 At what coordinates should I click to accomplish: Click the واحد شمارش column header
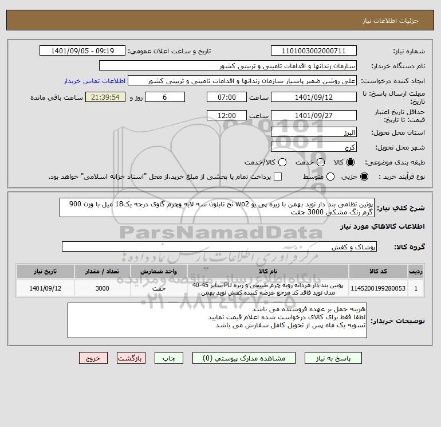coord(159,271)
